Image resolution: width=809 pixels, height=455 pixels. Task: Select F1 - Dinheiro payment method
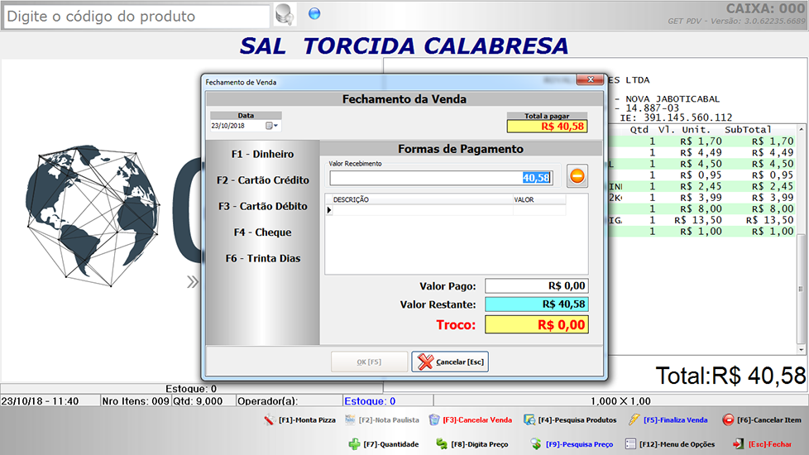coord(262,154)
